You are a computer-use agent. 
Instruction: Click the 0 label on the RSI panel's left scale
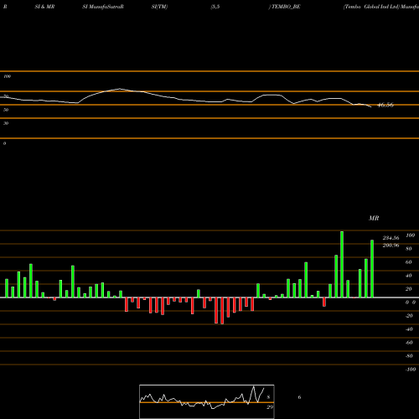point(4,143)
